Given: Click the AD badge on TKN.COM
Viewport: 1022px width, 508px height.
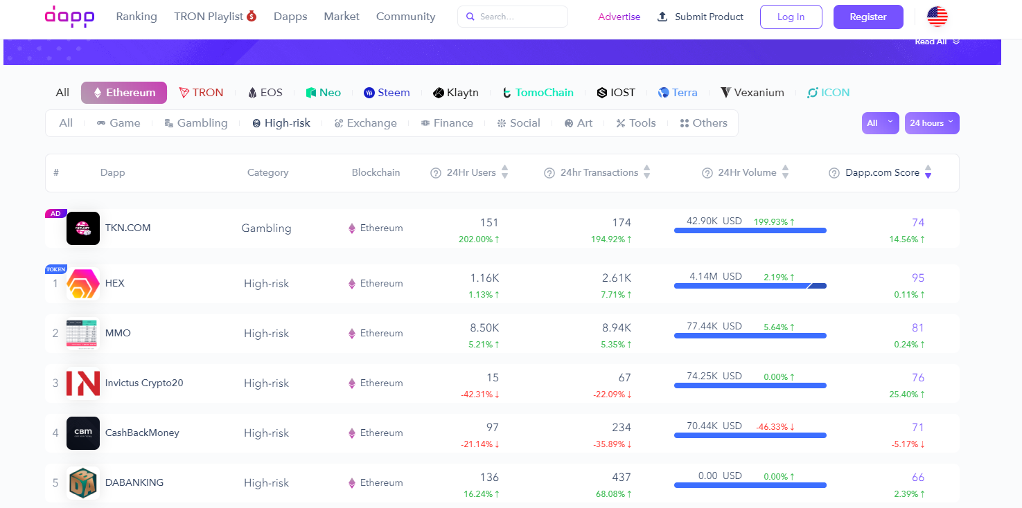Looking at the screenshot, I should click(55, 213).
